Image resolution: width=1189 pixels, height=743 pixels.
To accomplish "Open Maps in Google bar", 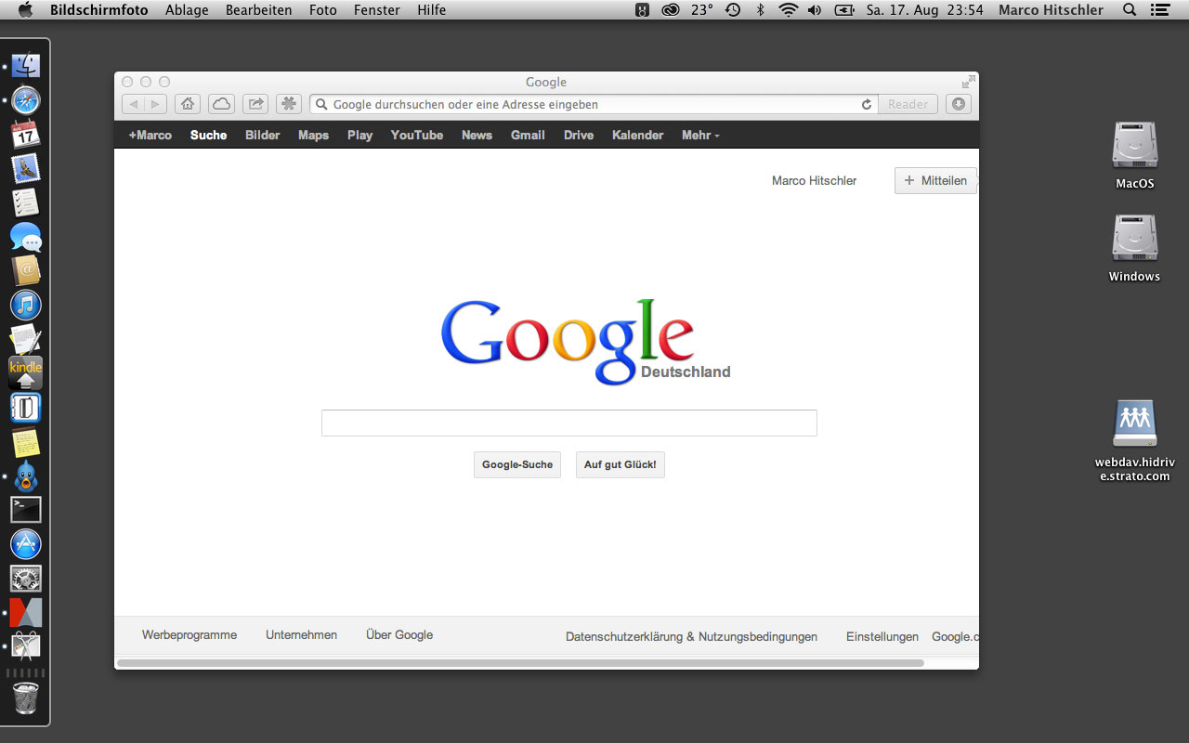I will [x=313, y=135].
